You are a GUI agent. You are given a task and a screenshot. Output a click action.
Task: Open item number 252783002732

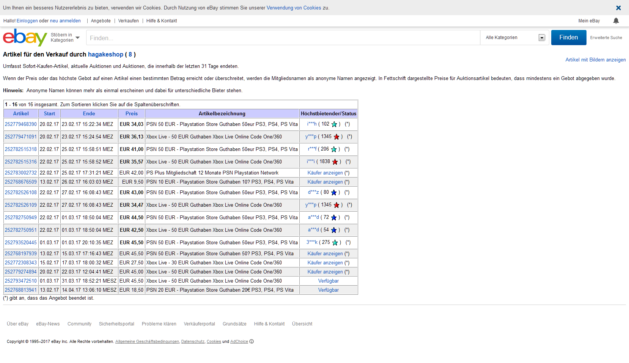click(x=21, y=173)
